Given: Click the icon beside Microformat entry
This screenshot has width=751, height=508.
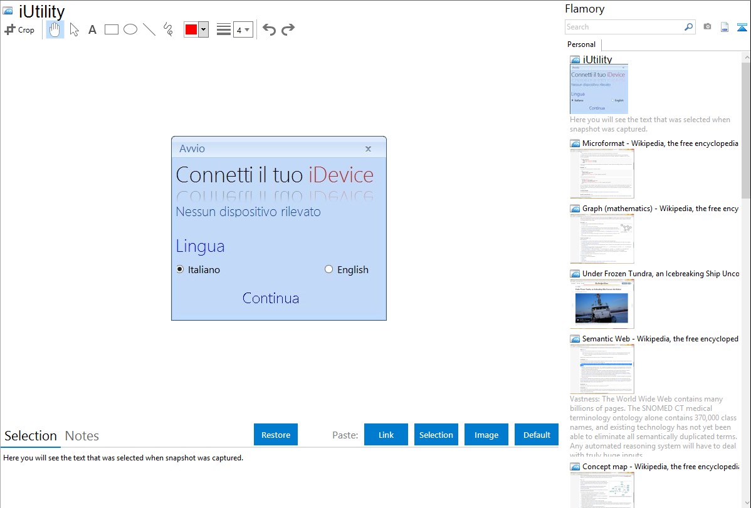Looking at the screenshot, I should [x=575, y=143].
